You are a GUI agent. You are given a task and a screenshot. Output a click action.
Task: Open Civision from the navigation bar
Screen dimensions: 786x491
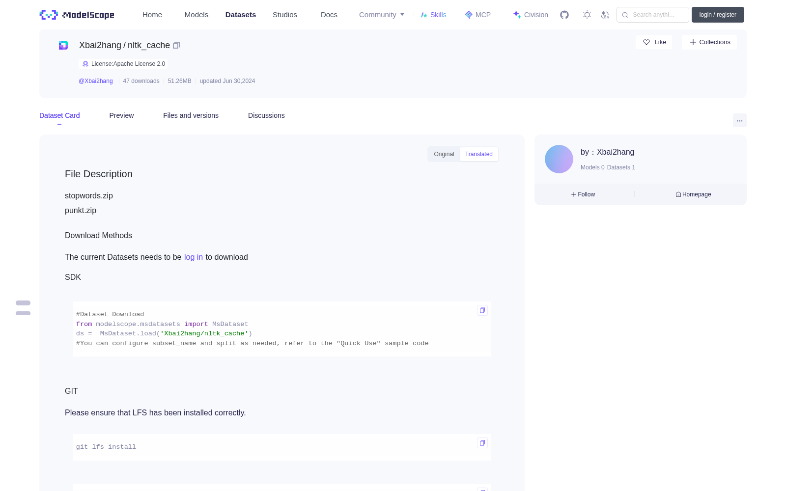[531, 15]
